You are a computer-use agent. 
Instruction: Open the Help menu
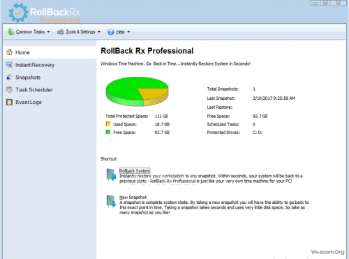[x=119, y=31]
